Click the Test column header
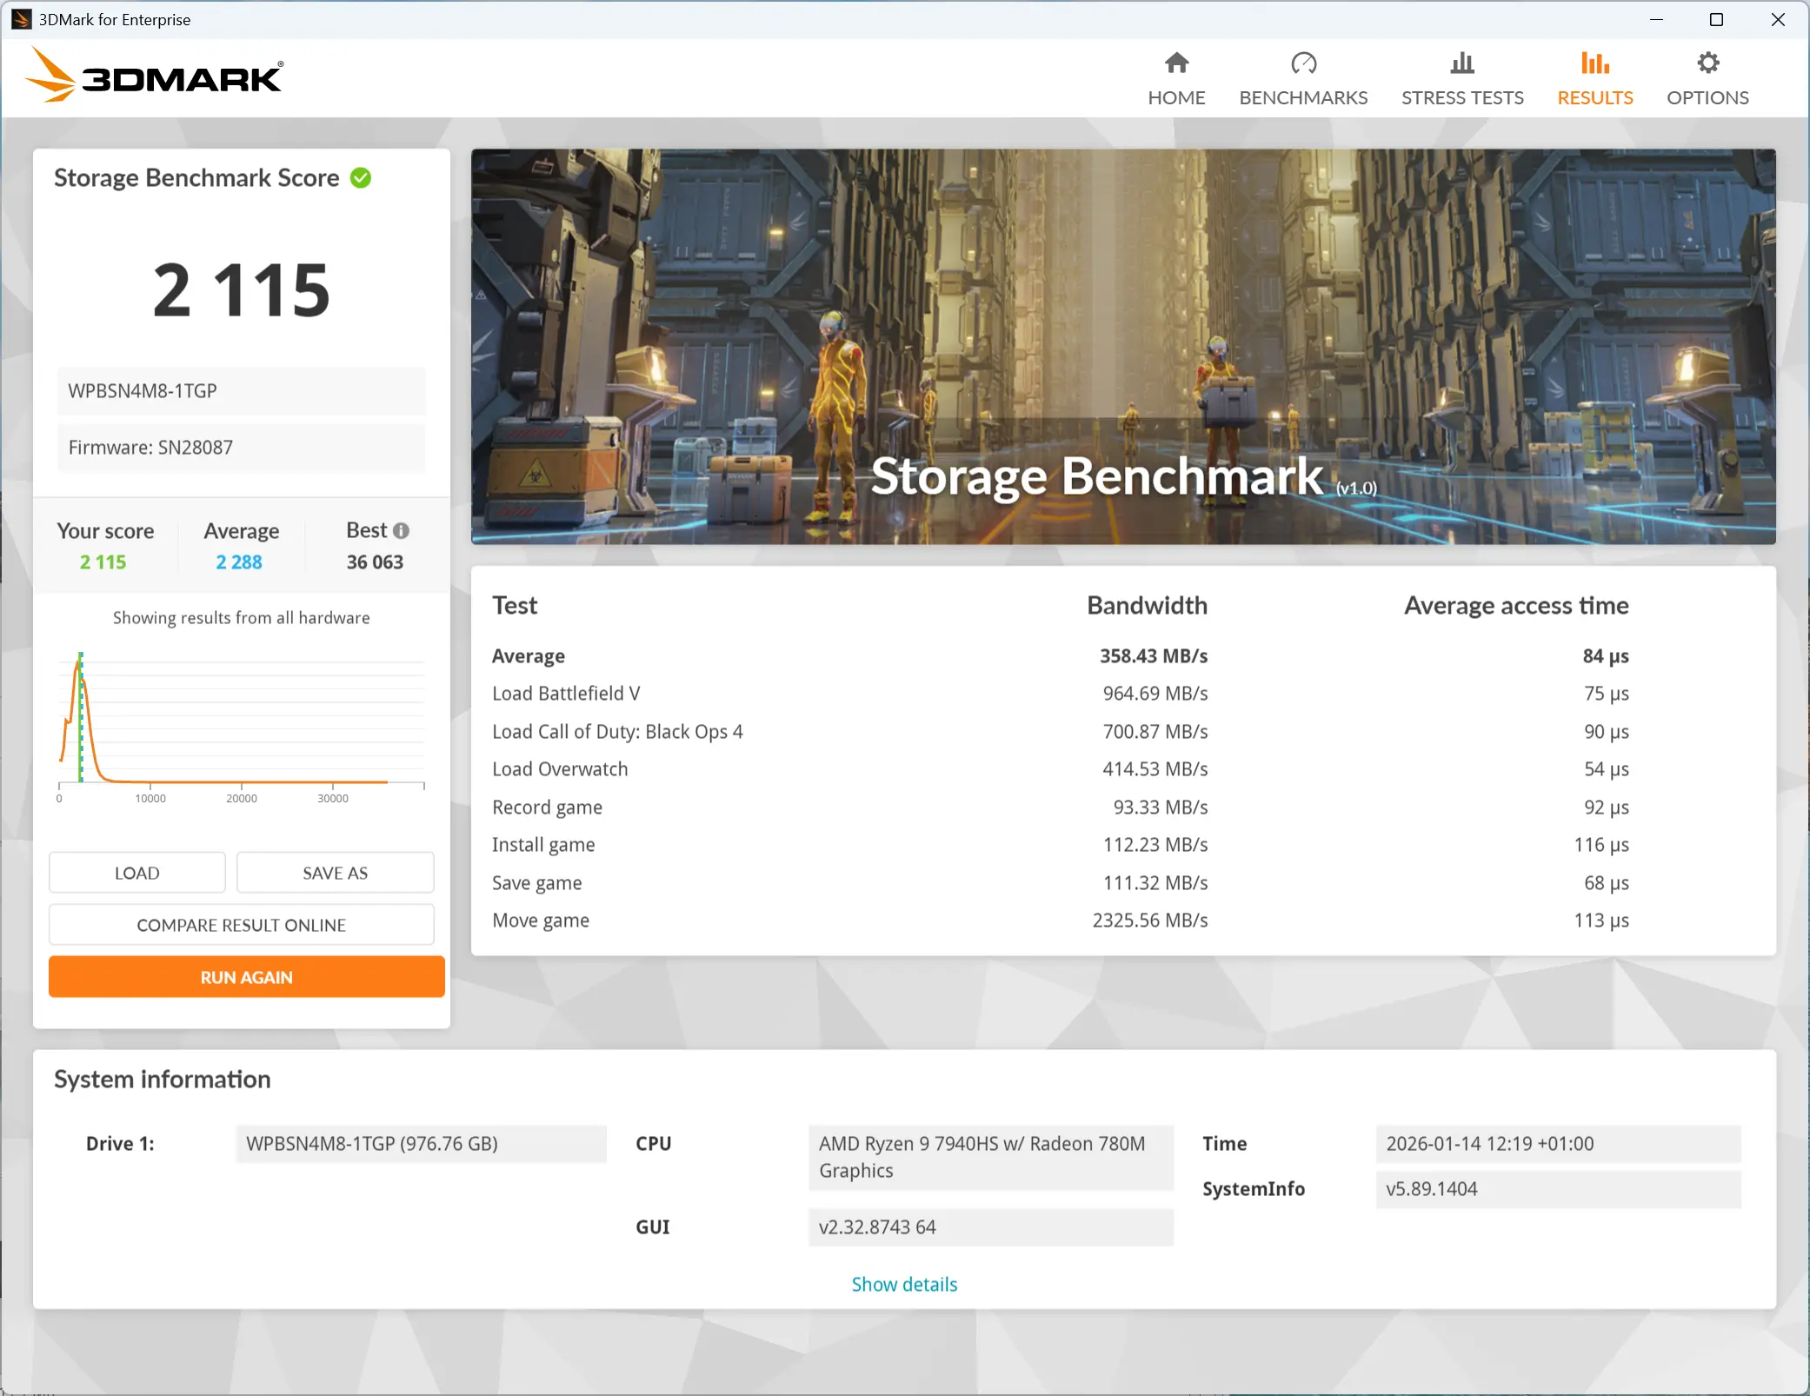The image size is (1810, 1396). [515, 606]
